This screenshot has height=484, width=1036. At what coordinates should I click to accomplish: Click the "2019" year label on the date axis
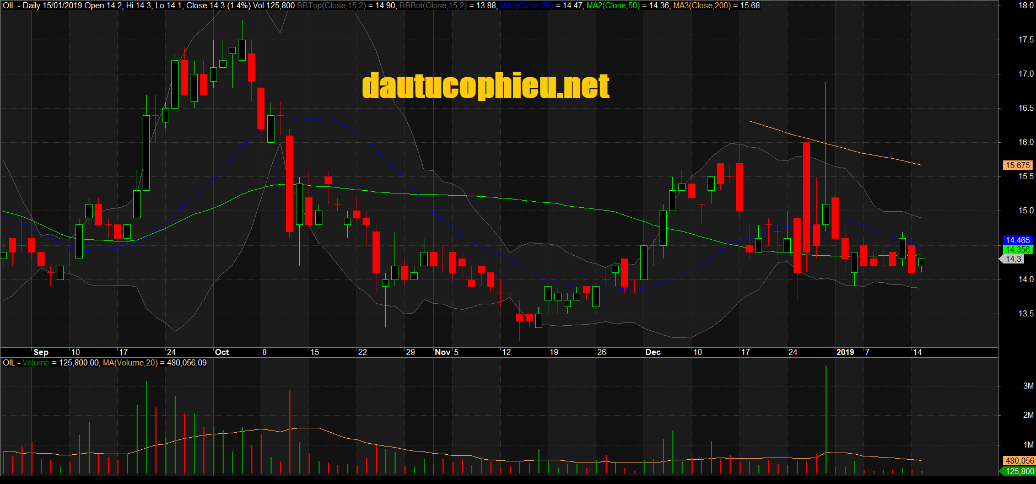coord(845,352)
